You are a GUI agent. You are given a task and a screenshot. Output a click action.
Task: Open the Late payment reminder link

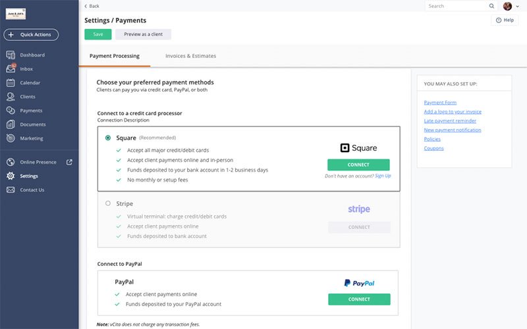point(450,121)
